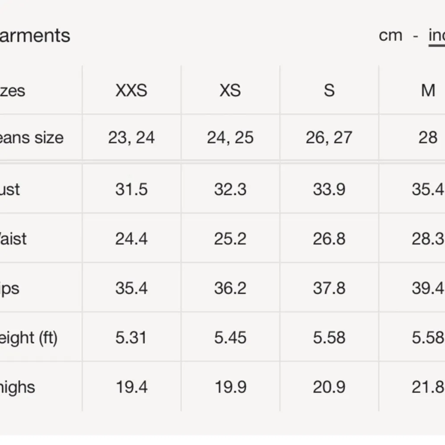445x445 pixels.
Task: Select the 19.9 thighs measurement cell
Action: 230,387
